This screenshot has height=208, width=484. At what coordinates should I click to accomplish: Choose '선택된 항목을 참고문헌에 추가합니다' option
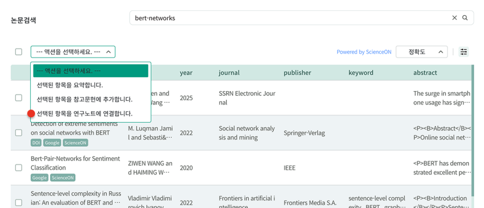(x=84, y=100)
